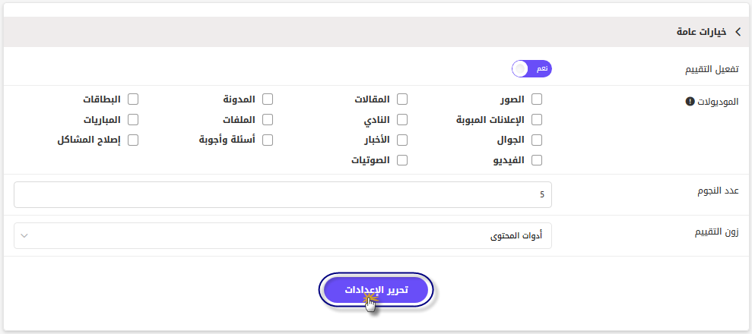Toggle the تفعيل التقييم switch

coord(531,69)
